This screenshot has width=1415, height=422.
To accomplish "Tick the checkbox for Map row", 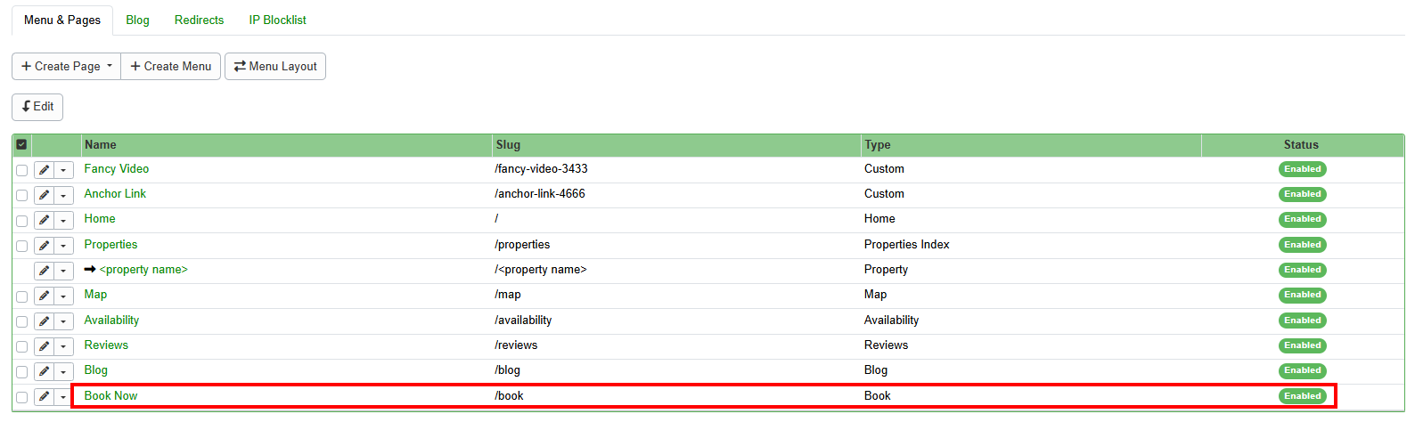I will pos(21,296).
